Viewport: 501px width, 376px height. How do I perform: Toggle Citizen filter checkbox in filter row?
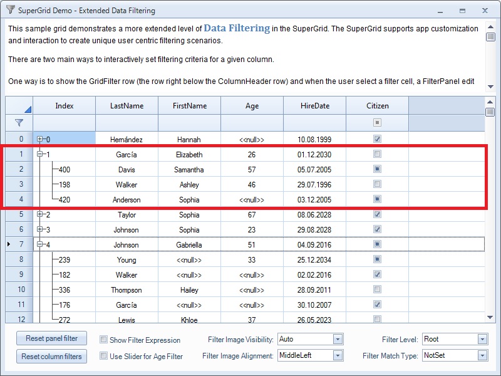[x=377, y=123]
